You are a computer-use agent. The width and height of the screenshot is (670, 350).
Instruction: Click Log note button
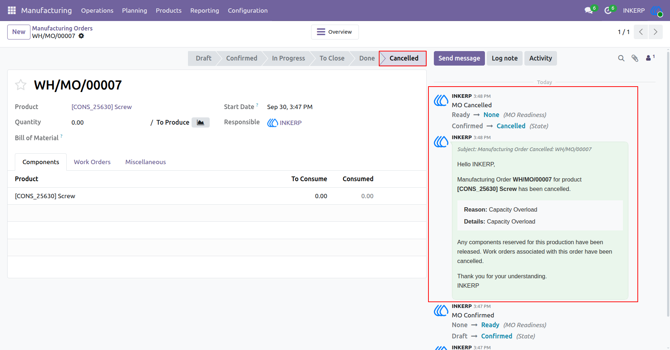click(504, 58)
